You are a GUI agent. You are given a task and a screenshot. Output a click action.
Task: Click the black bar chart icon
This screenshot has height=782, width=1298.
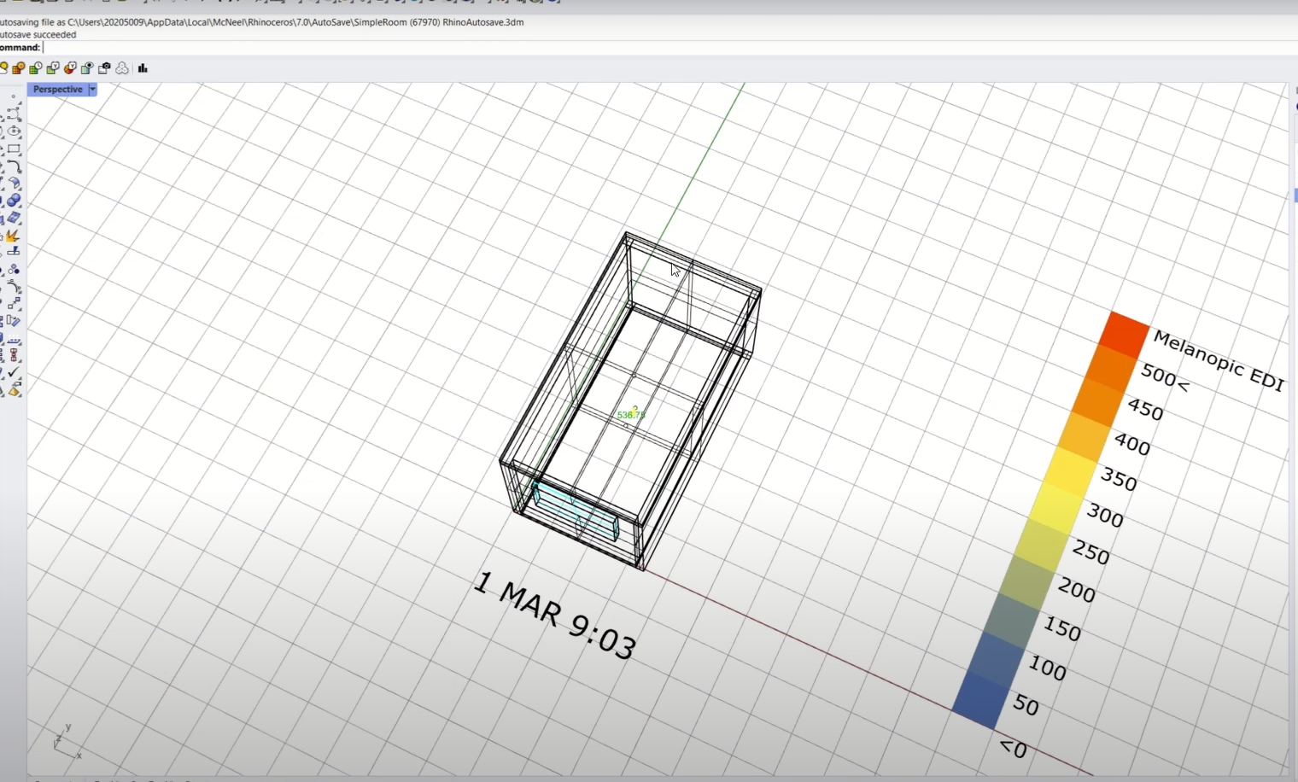pos(143,68)
